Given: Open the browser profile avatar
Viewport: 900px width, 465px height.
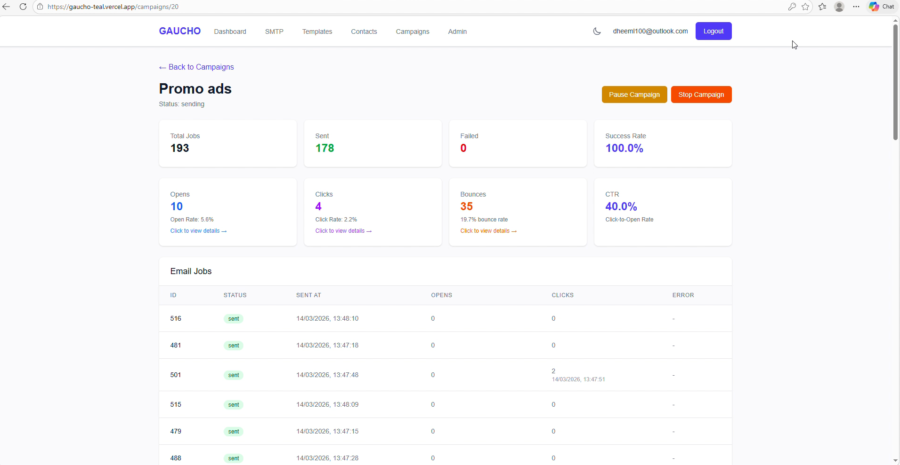Looking at the screenshot, I should 839,7.
